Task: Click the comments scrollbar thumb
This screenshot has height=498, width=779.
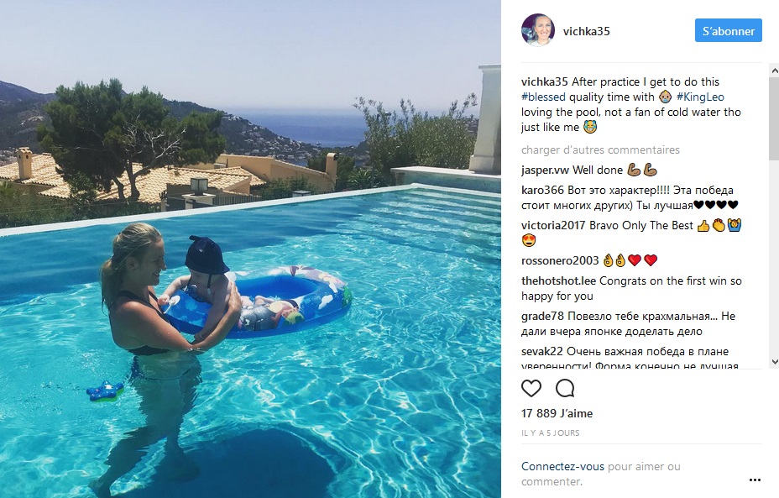Action: coord(774,118)
